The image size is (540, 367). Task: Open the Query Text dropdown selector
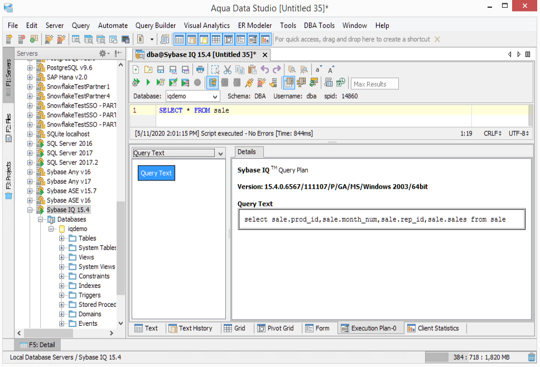(220, 153)
